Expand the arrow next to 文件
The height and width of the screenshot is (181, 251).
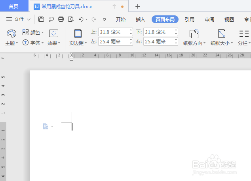point(29,19)
